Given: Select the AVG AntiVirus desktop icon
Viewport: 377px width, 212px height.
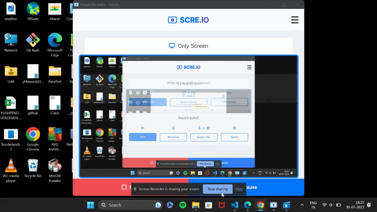Looking at the screenshot, I should pyautogui.click(x=55, y=140).
